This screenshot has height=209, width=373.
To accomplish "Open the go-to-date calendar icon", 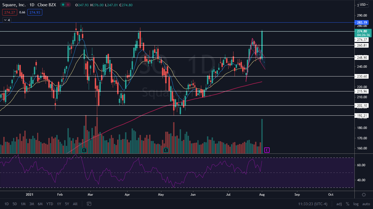I will pos(89,204).
